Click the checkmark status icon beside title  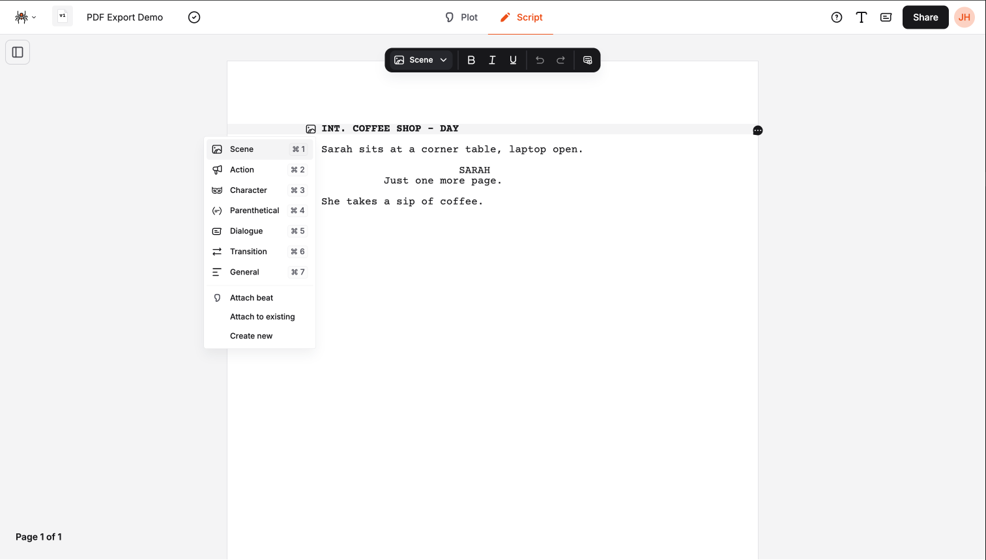[x=194, y=18]
